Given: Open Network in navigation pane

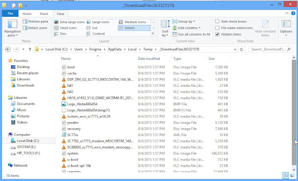Looking at the screenshot, I should 20,165.
